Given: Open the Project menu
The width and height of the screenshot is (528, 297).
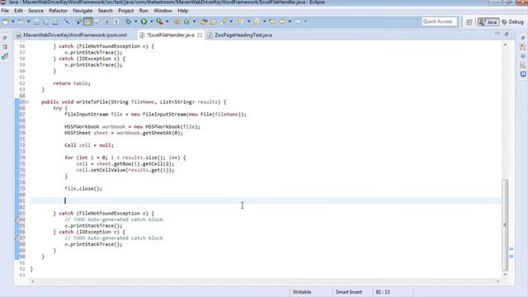Looking at the screenshot, I should pyautogui.click(x=126, y=11).
